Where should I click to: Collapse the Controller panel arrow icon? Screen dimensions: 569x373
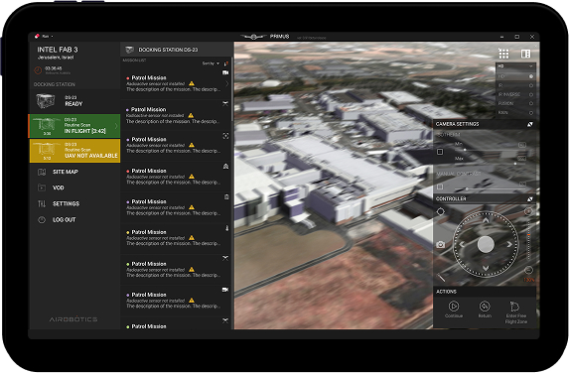click(x=530, y=199)
